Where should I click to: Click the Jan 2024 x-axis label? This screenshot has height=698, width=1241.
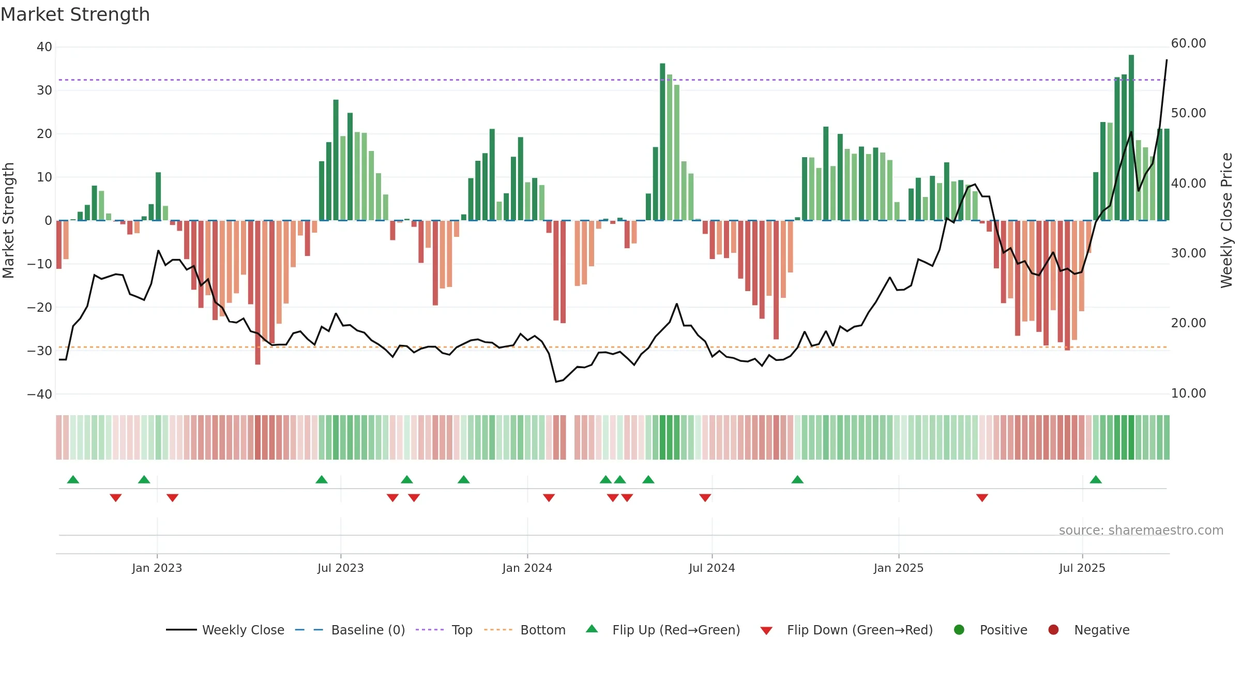[527, 568]
